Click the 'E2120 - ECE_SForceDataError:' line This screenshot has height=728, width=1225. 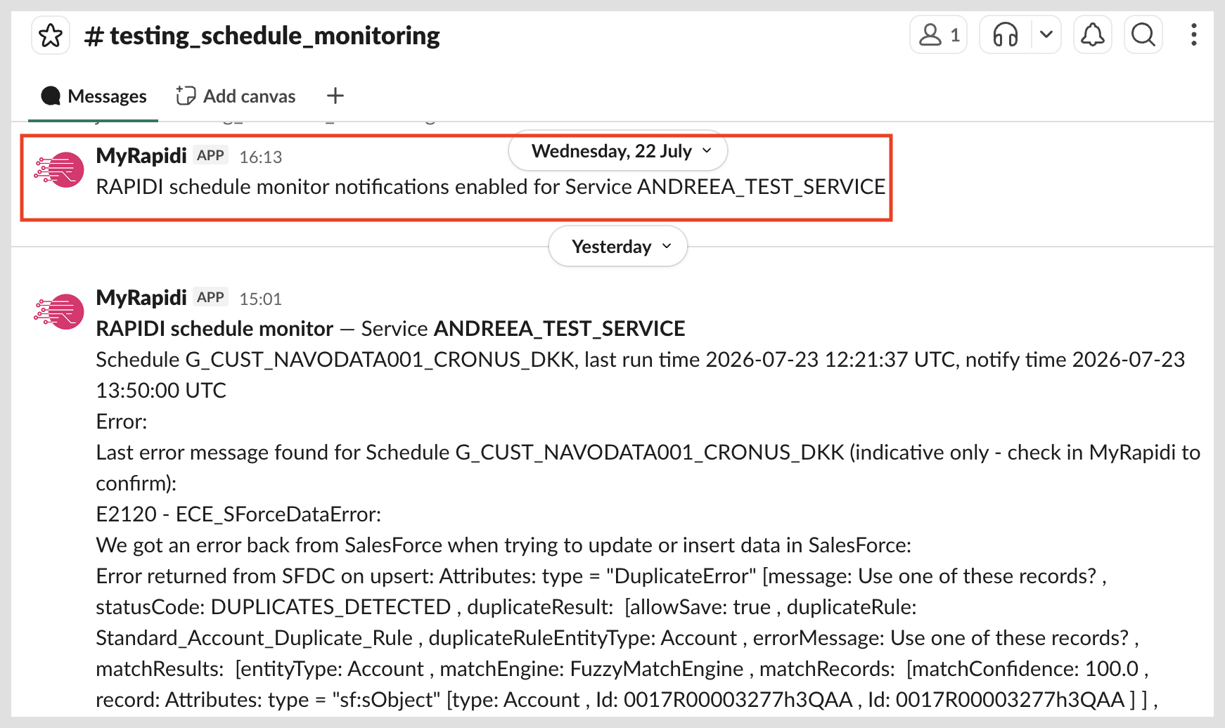pos(238,514)
